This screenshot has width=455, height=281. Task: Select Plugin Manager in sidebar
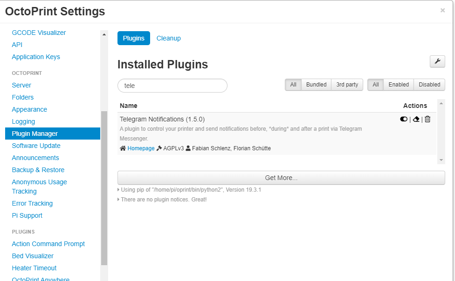point(53,134)
